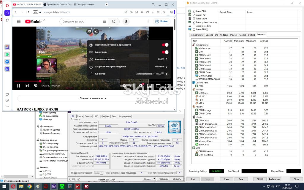Click the YouTube voice search microphone
304x190 pixels.
pos(126,21)
